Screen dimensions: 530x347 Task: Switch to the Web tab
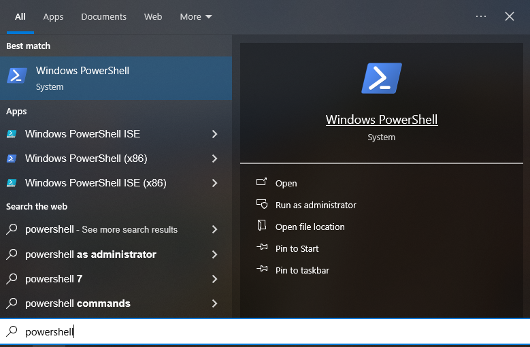click(x=153, y=16)
